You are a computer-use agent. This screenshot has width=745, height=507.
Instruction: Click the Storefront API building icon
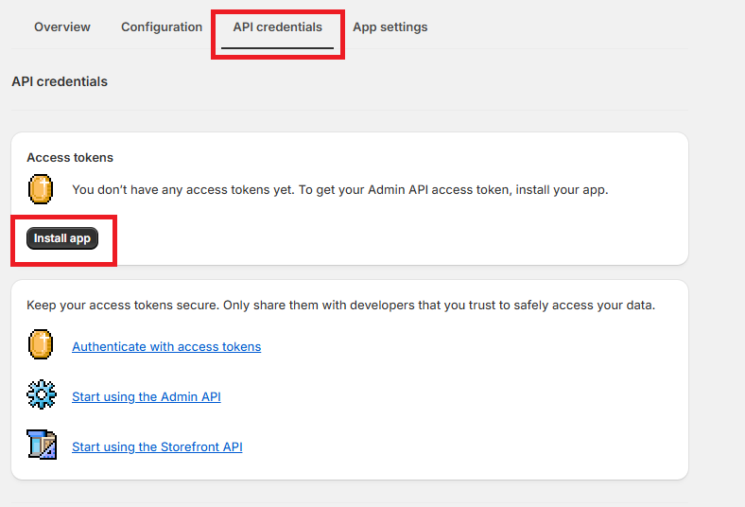coord(42,445)
